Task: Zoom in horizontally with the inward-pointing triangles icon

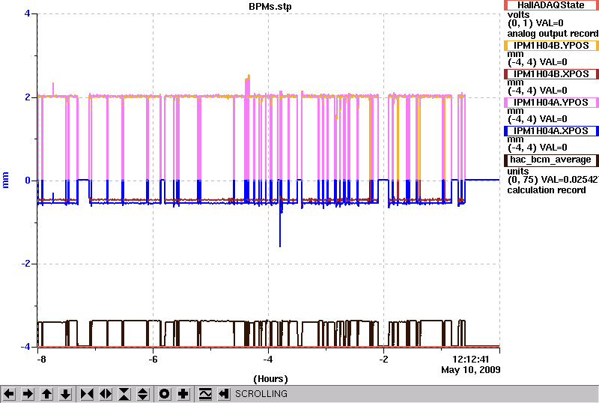Action: pyautogui.click(x=87, y=394)
